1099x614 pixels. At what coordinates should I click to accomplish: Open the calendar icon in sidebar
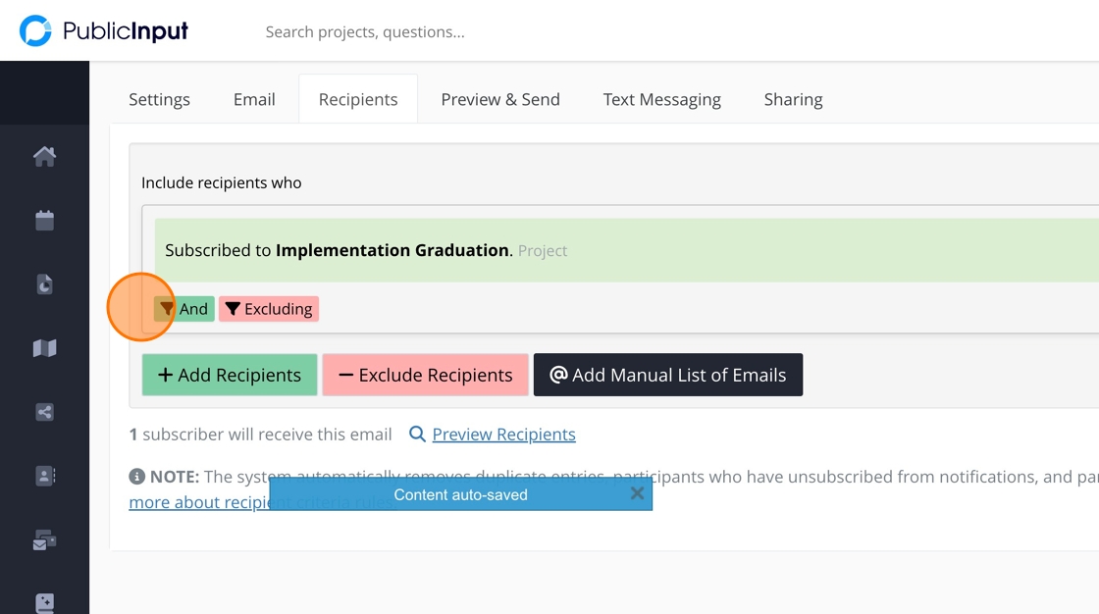pyautogui.click(x=44, y=220)
